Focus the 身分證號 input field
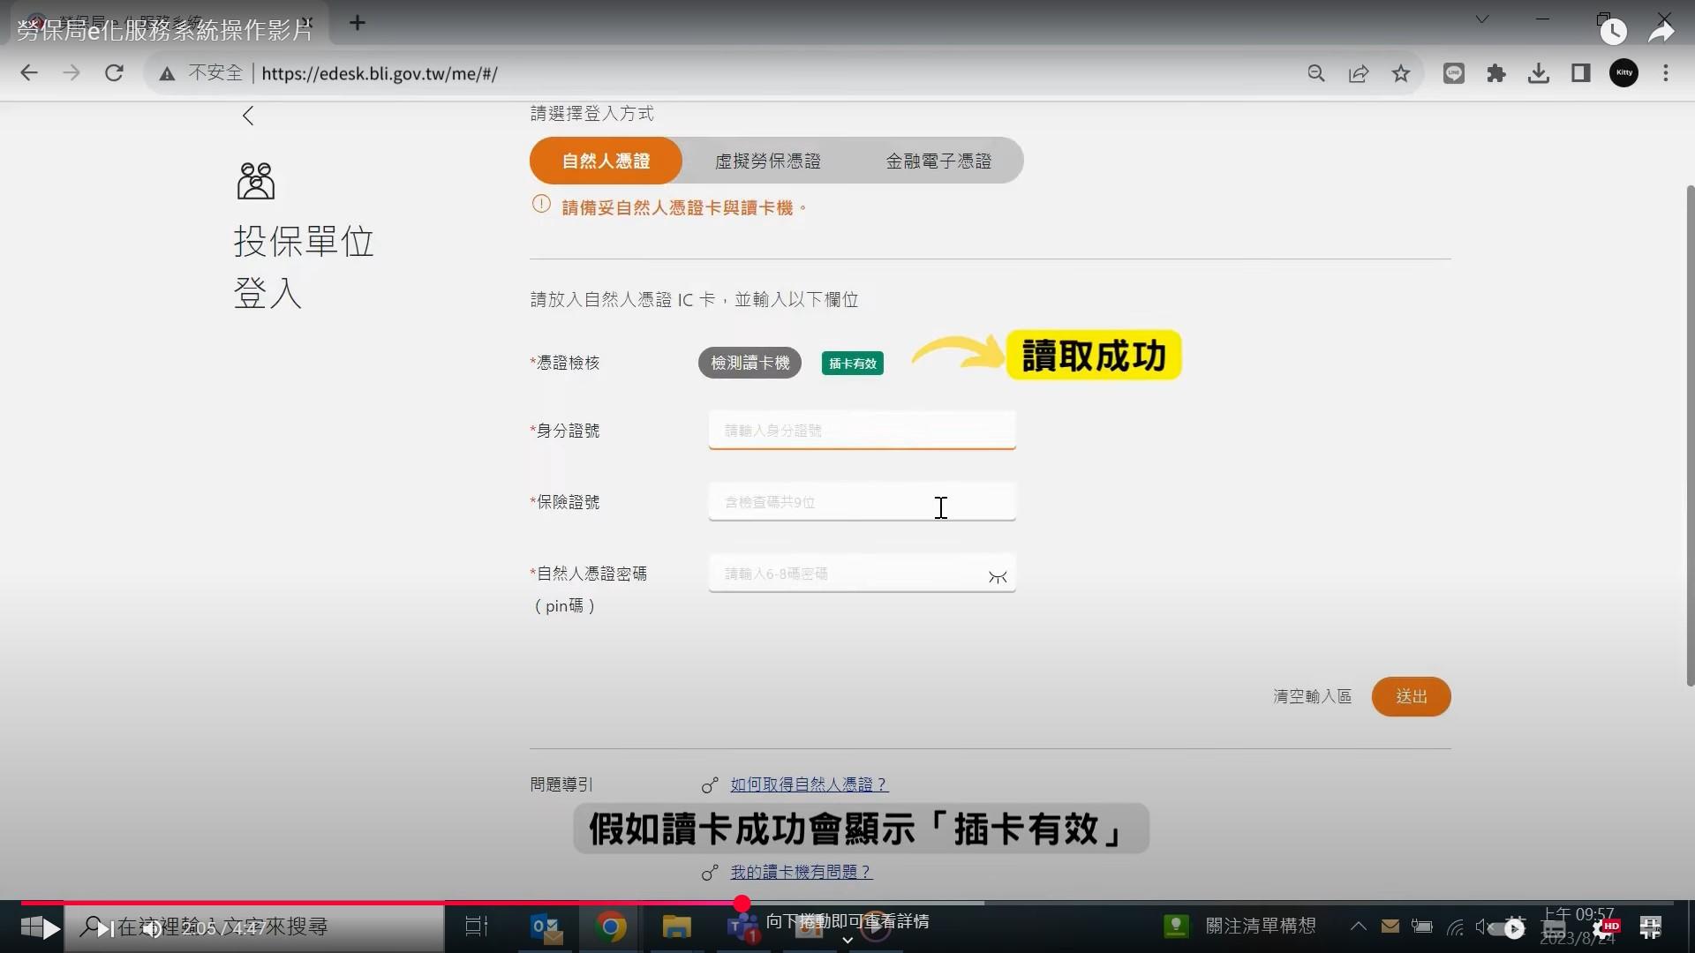 coord(862,431)
